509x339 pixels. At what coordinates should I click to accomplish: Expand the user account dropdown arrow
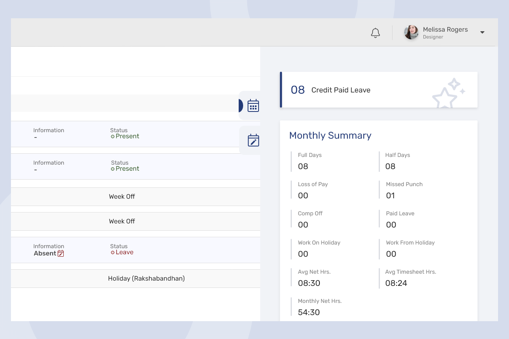(482, 32)
